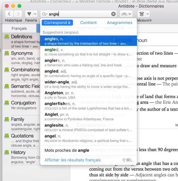Click the Historique forward arrow
The image size is (178, 181).
click(x=18, y=14)
